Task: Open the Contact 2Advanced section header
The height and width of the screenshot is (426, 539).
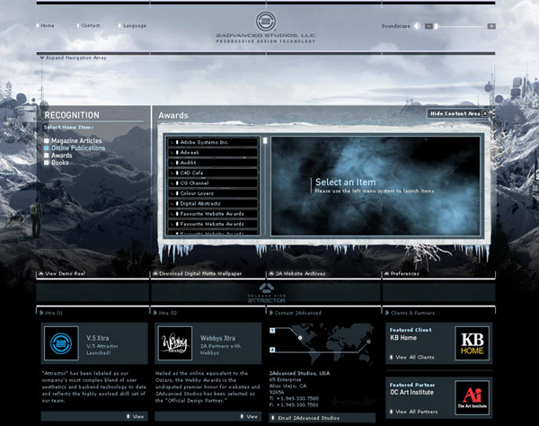Action: pos(296,313)
